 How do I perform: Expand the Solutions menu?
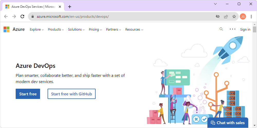point(76,30)
